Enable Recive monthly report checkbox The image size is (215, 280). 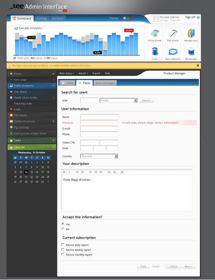[63, 254]
